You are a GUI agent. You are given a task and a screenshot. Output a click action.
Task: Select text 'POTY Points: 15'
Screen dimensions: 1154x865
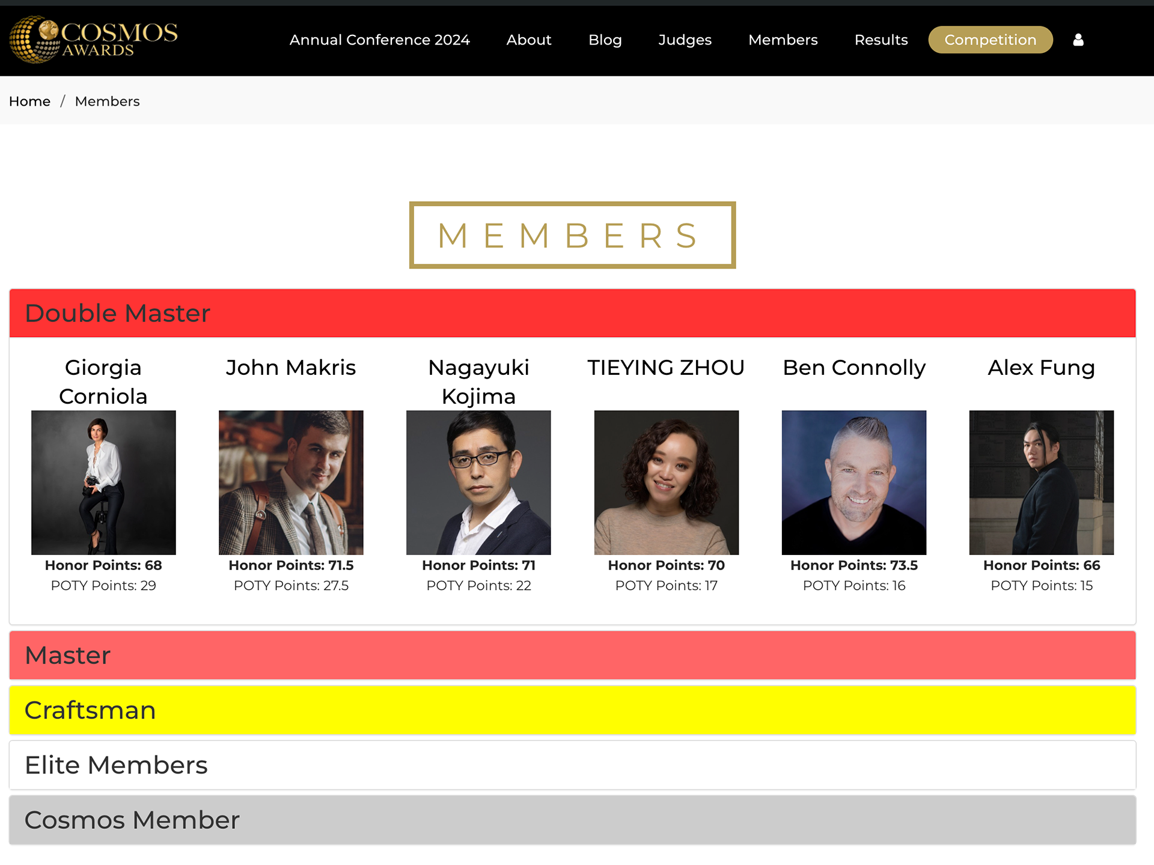pos(1042,586)
